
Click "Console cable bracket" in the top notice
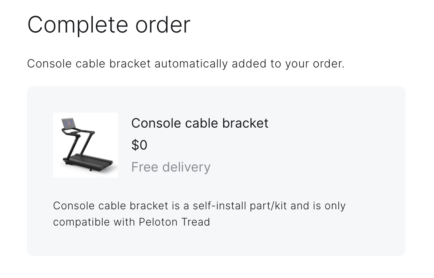pos(89,64)
